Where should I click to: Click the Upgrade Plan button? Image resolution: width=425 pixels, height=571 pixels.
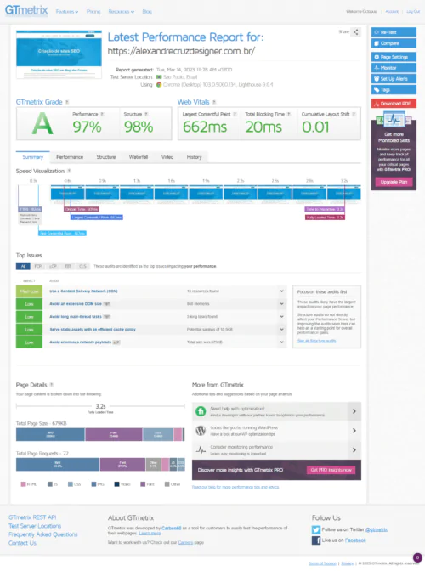click(x=394, y=182)
